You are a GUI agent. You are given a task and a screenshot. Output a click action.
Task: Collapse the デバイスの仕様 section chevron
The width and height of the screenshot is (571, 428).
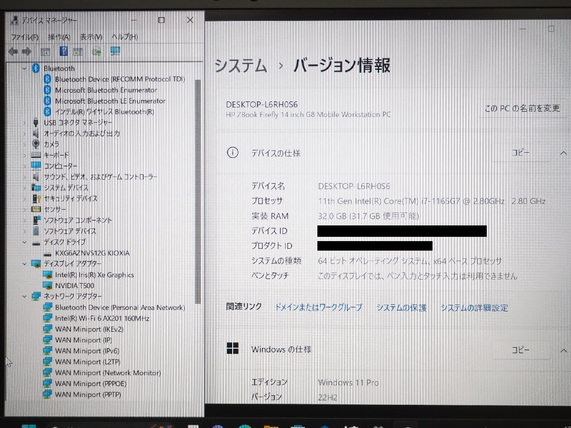[563, 153]
